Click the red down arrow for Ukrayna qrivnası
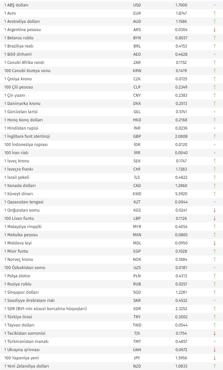 coord(214,350)
